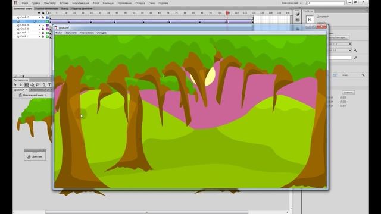Open the script version dropdown in Свойства
Image resolution: width=381 pixels, height=214 pixels.
coord(350,50)
